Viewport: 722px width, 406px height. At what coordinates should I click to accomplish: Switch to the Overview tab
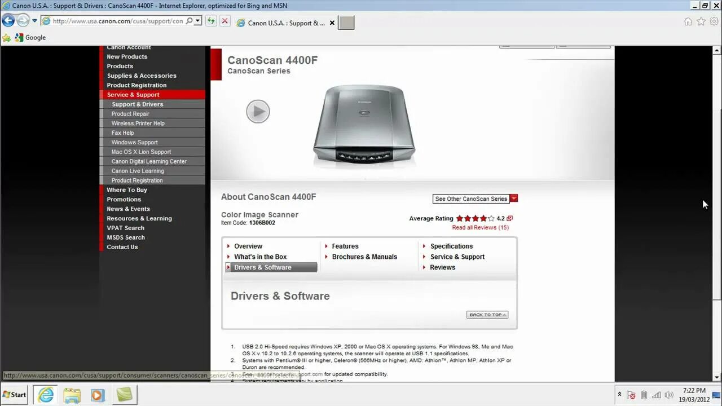(248, 246)
